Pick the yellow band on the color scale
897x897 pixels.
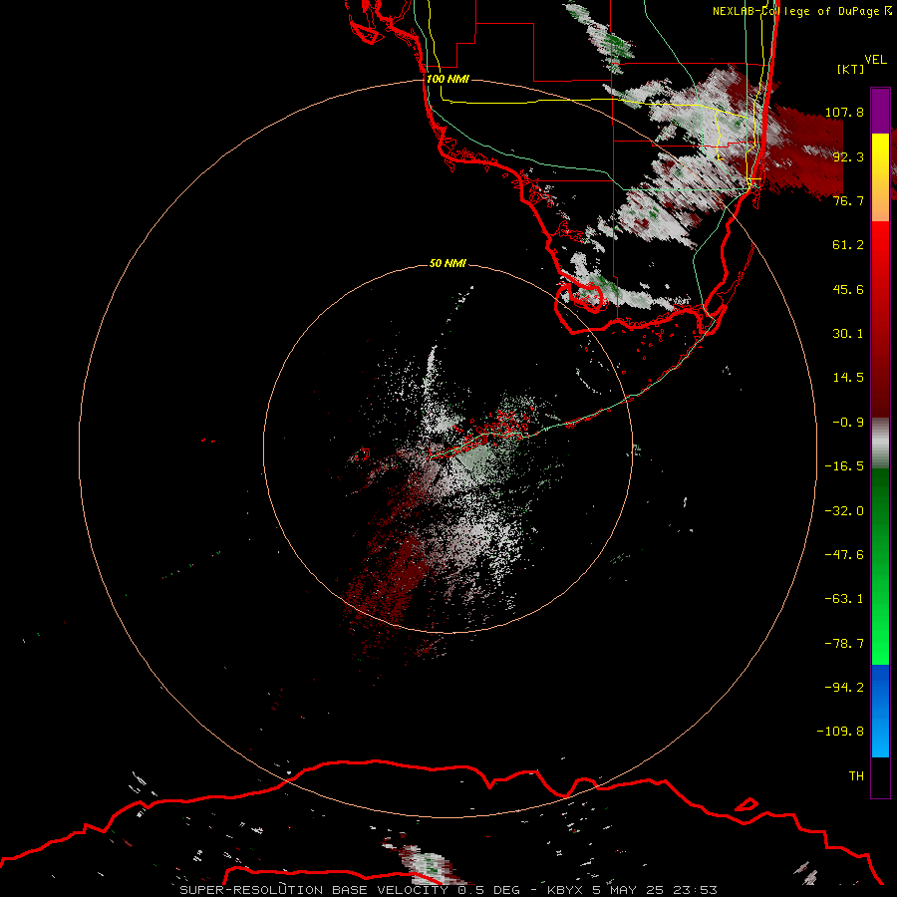tap(880, 155)
